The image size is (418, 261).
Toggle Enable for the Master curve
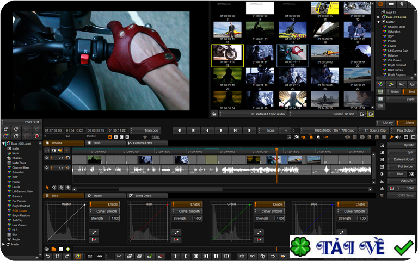[103, 204]
